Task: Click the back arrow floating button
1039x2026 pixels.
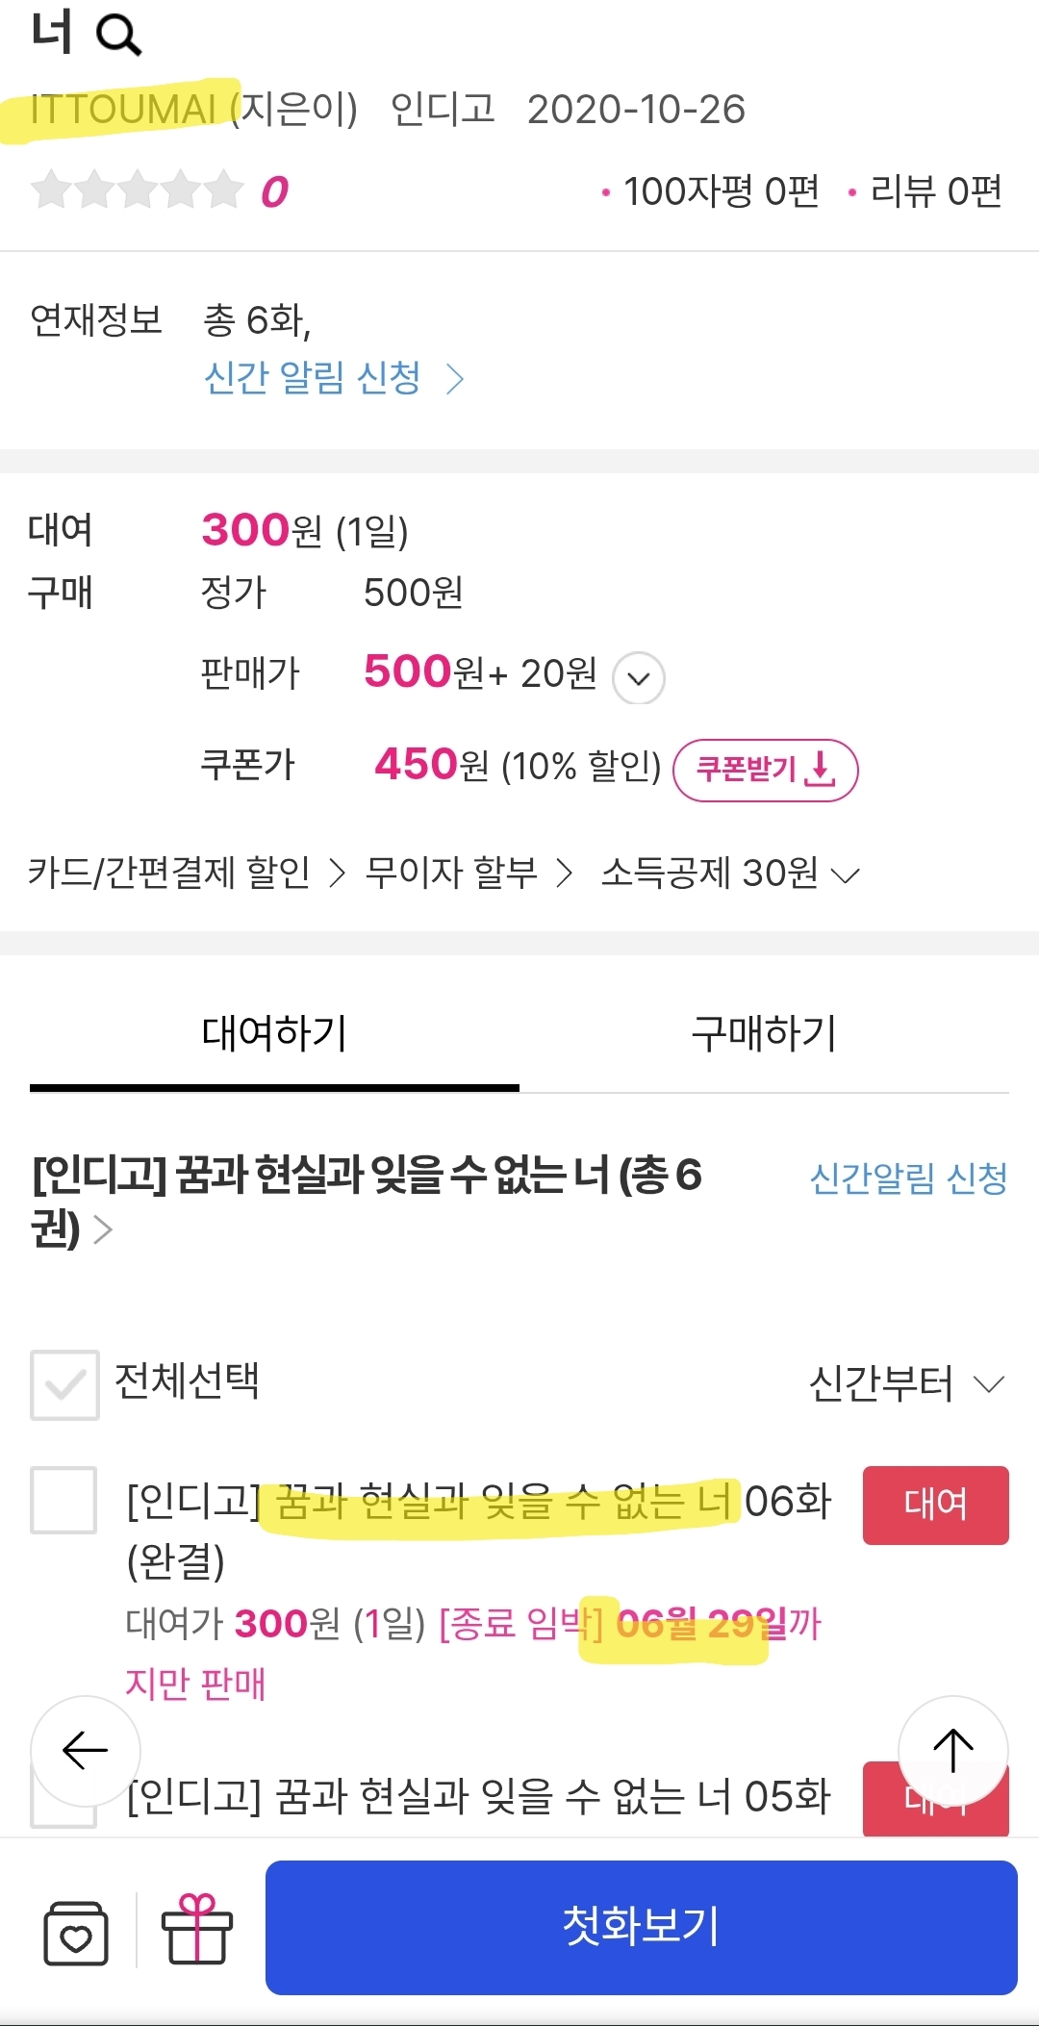Action: tap(85, 1750)
